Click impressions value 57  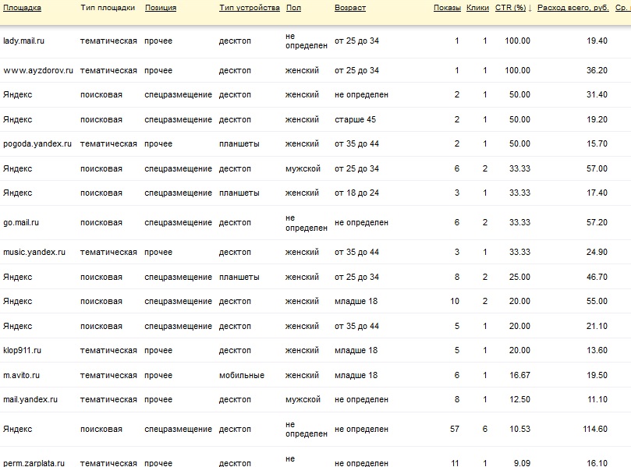[455, 430]
